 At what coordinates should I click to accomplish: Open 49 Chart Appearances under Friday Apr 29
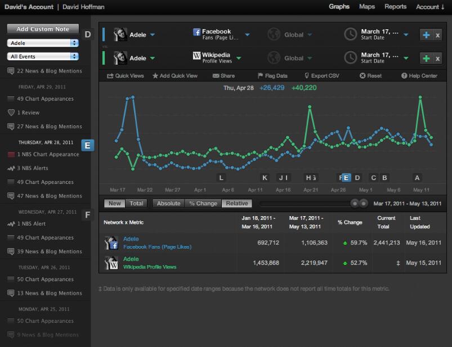[41, 99]
